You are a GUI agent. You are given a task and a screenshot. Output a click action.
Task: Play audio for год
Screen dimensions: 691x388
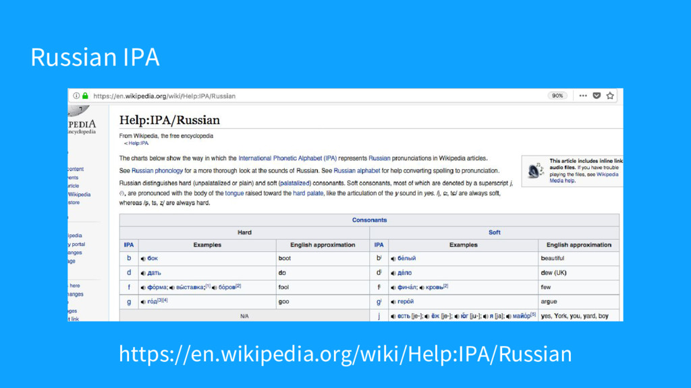[x=143, y=302]
